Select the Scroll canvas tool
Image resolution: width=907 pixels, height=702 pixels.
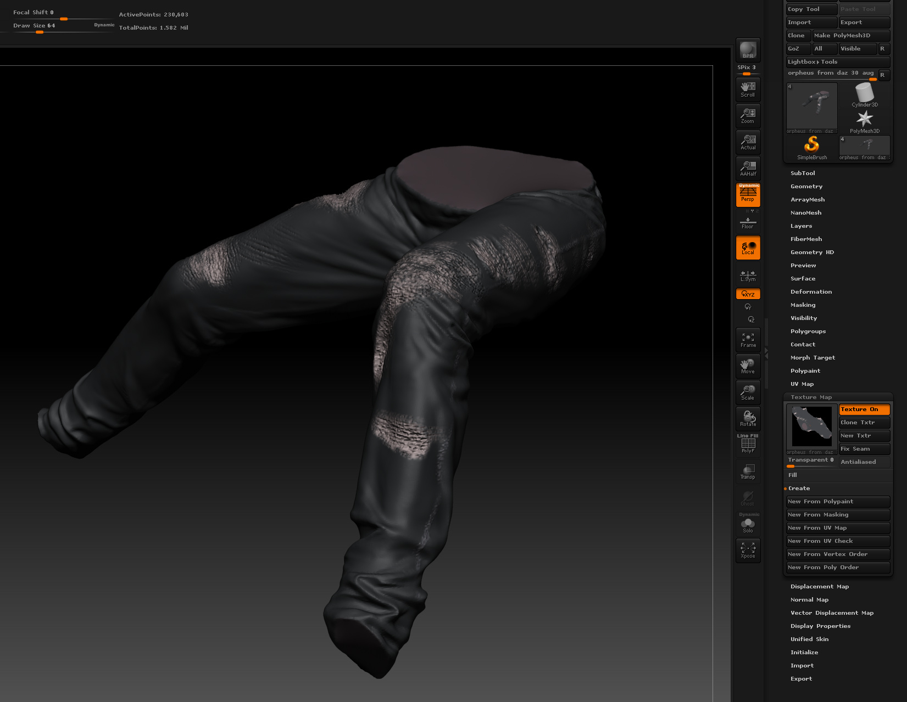[x=748, y=89]
